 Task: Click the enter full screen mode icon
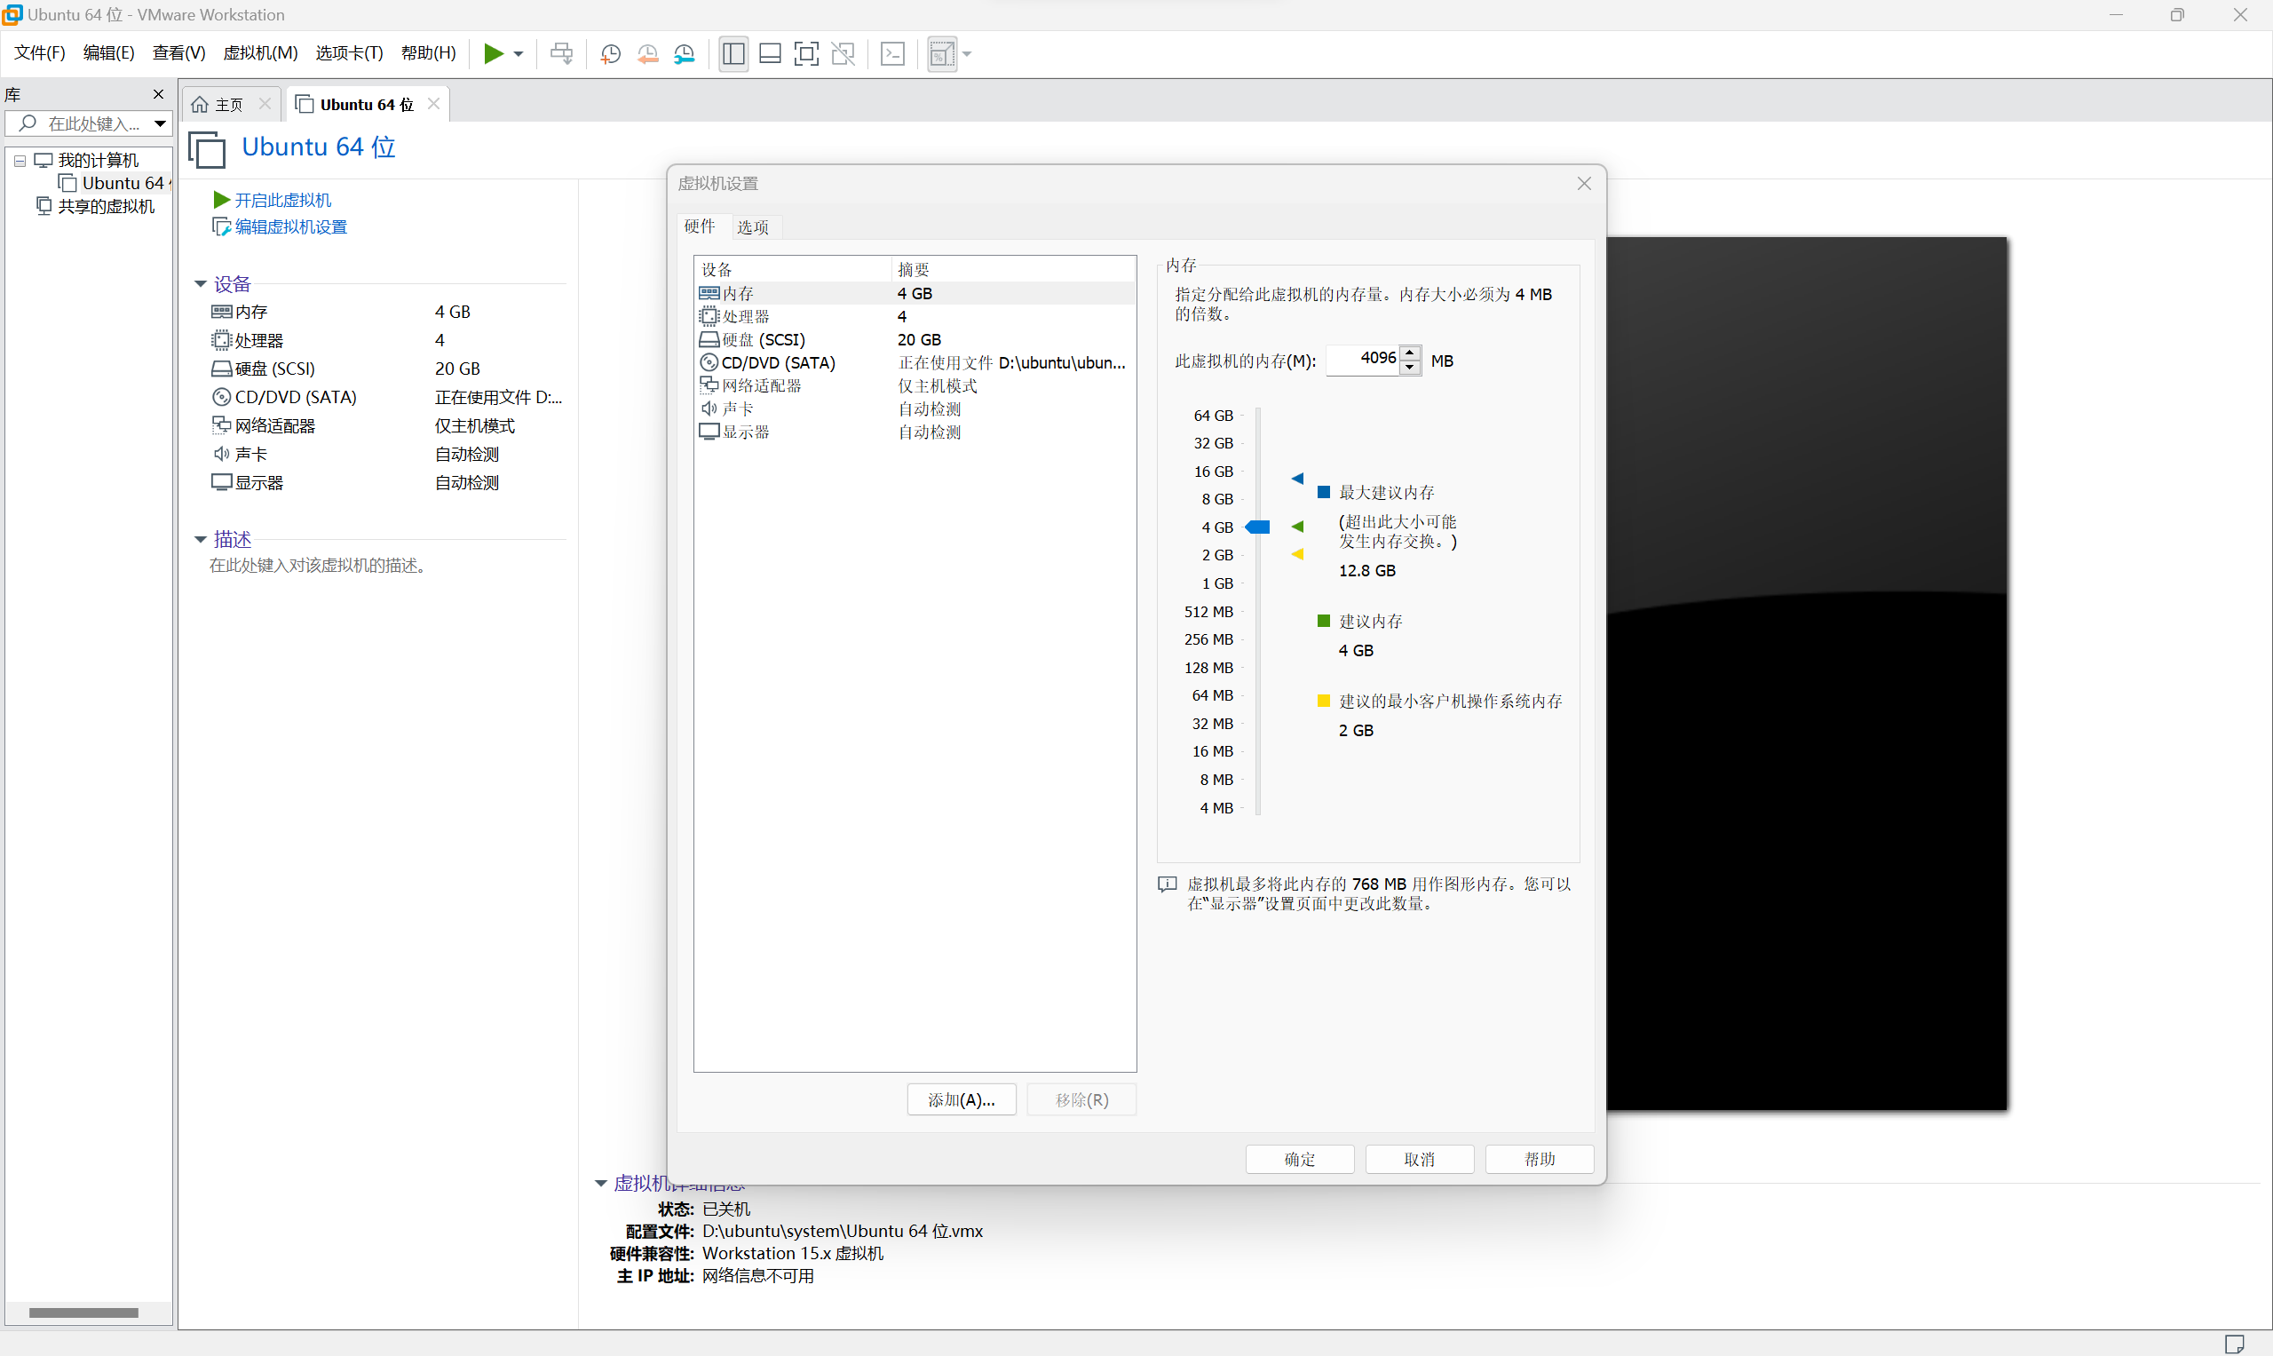click(806, 54)
